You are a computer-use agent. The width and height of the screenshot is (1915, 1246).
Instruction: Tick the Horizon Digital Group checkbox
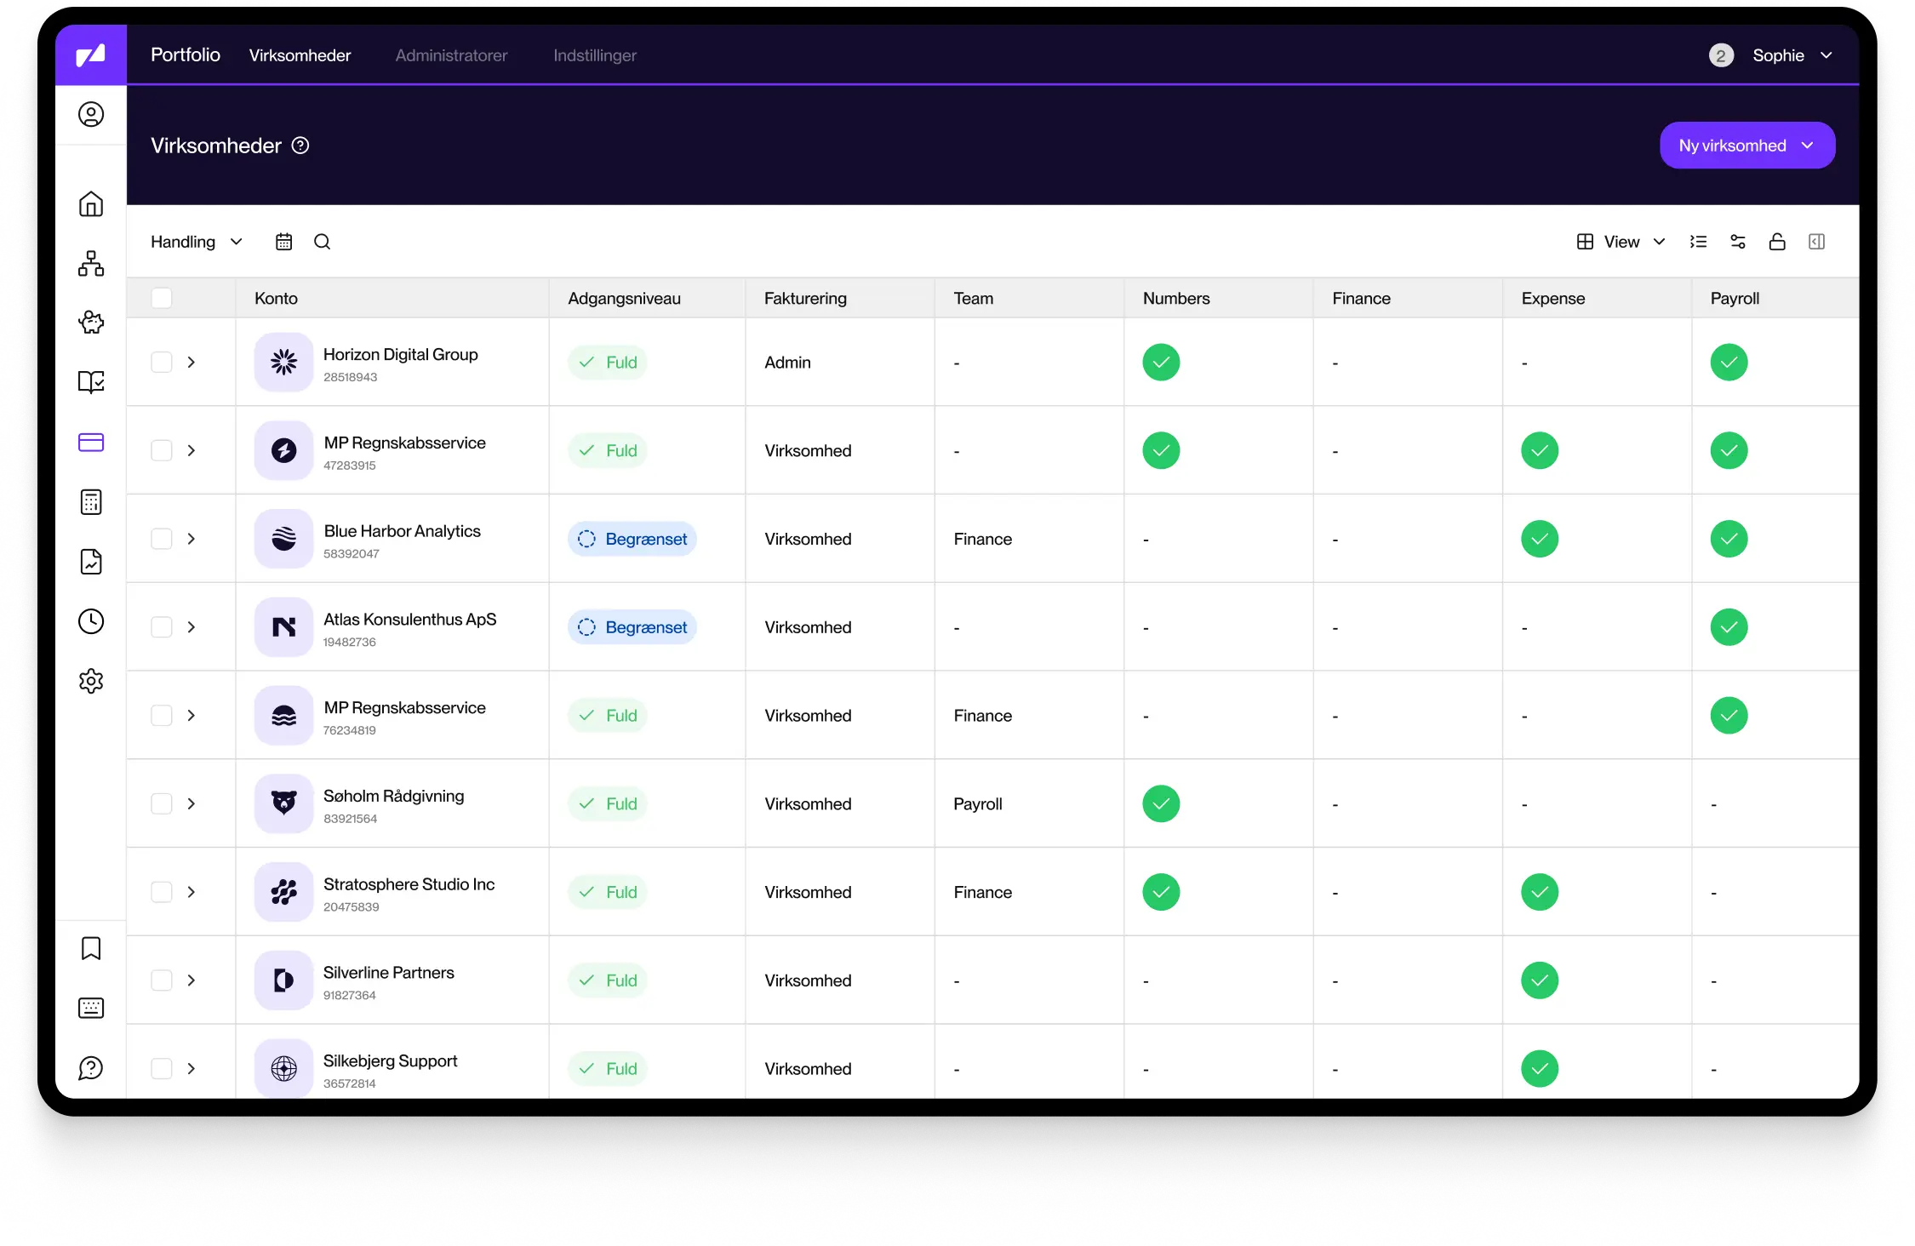pos(162,362)
